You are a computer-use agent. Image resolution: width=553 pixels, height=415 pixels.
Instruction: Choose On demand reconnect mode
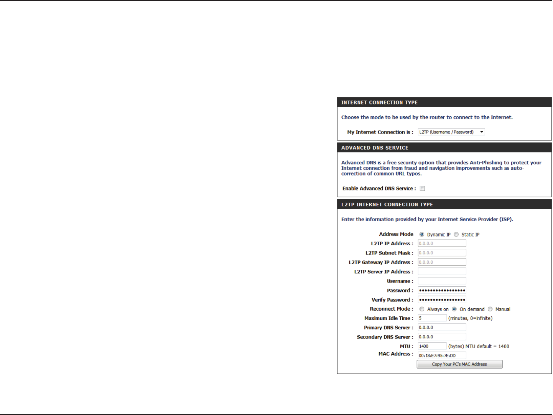(454, 309)
